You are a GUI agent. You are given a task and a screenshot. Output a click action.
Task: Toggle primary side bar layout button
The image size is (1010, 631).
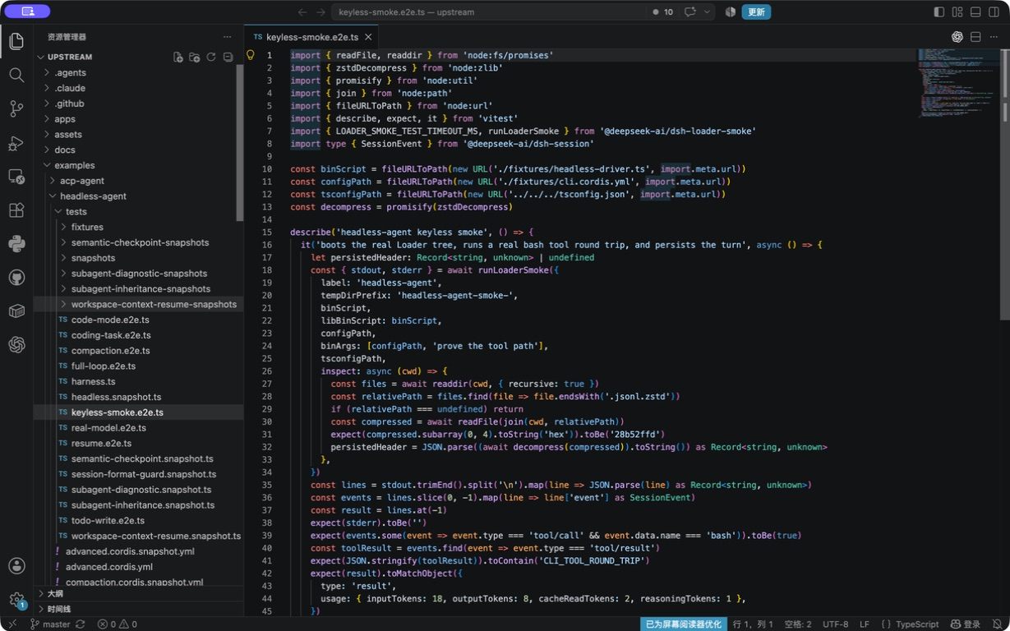[x=939, y=12]
